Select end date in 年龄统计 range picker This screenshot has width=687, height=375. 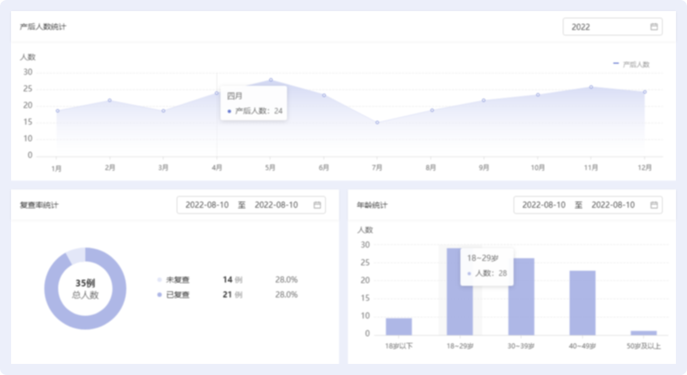pyautogui.click(x=613, y=205)
